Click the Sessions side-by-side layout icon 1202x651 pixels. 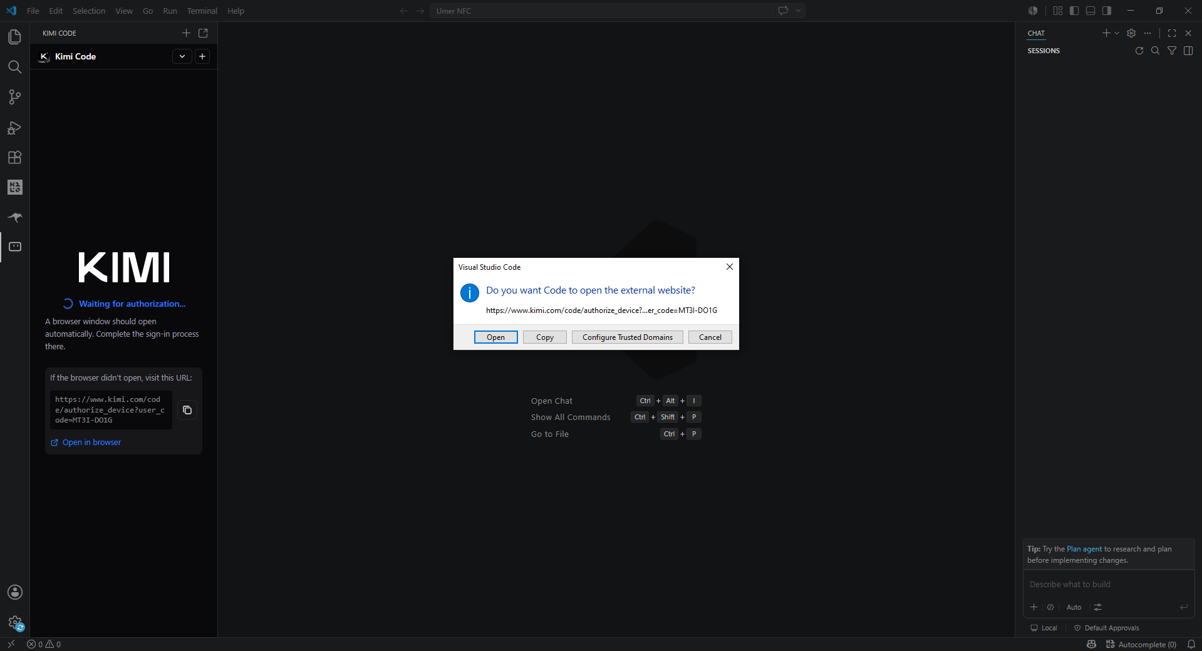(1188, 51)
